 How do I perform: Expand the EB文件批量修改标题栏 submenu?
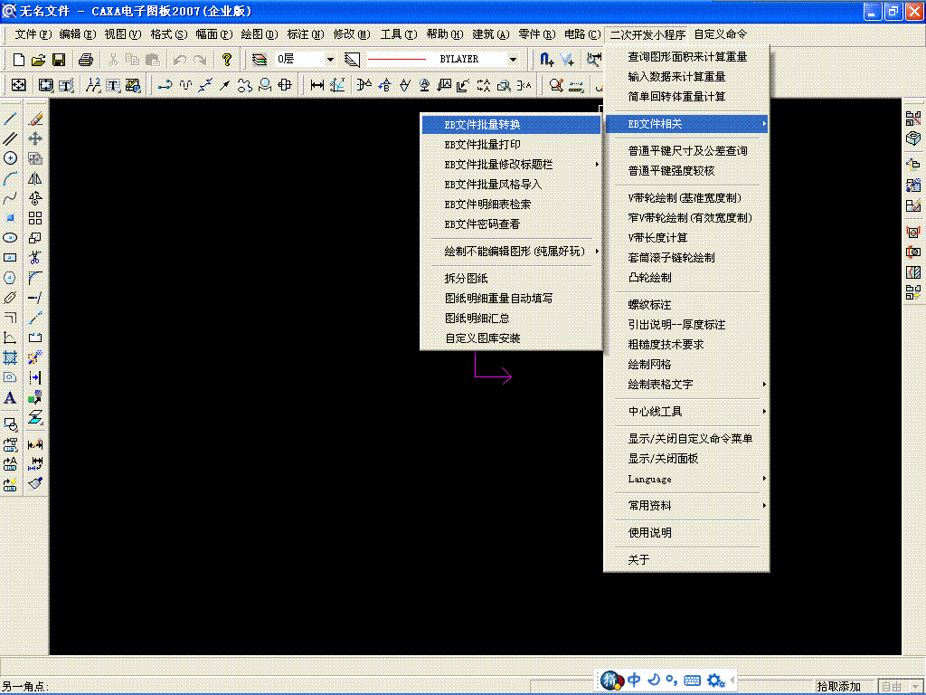pyautogui.click(x=512, y=165)
